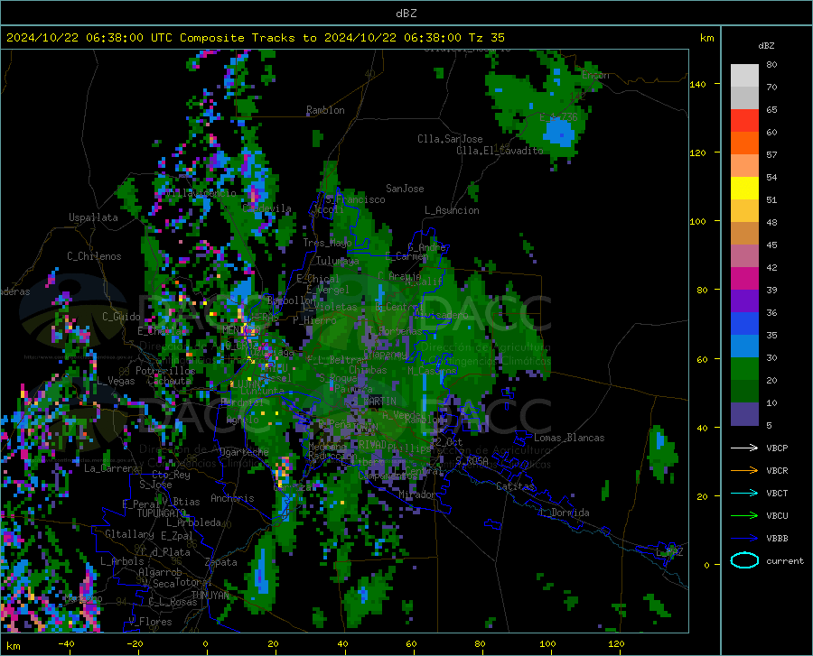
Task: Click the 10 dBZ slate purple color swatch
Action: coord(744,414)
